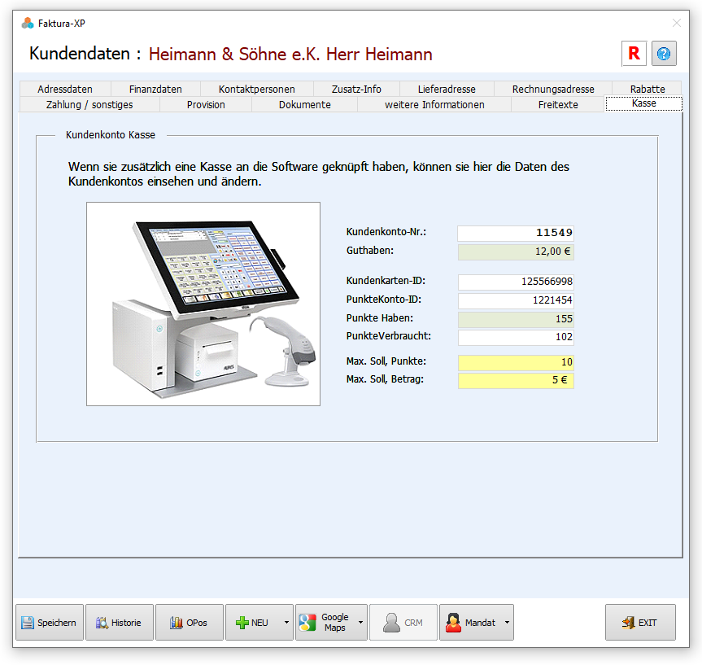702x665 pixels.
Task: Click the Kundenkonto Kasse group label
Action: (111, 135)
